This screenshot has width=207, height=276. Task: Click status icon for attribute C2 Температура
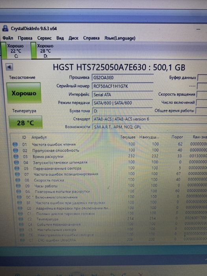tap(21, 219)
